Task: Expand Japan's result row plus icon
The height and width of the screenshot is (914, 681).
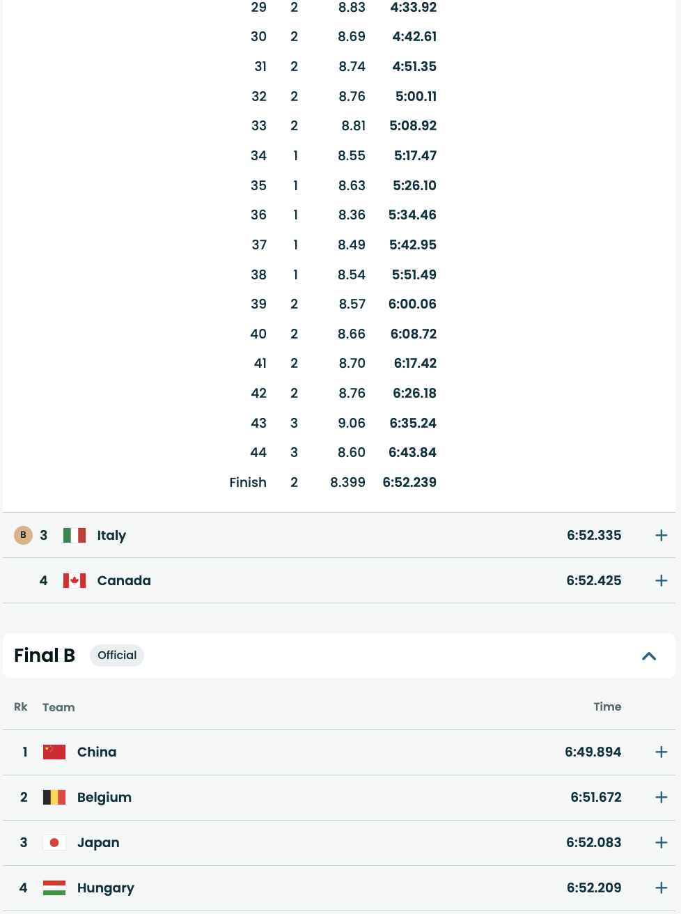Action: tap(661, 842)
